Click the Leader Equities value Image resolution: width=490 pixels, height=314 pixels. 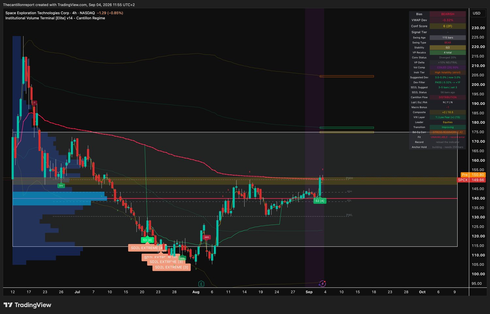click(x=448, y=122)
